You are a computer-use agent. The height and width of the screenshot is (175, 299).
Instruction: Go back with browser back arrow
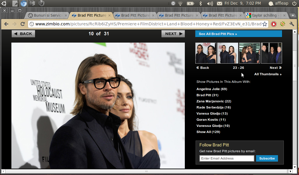(x=6, y=24)
